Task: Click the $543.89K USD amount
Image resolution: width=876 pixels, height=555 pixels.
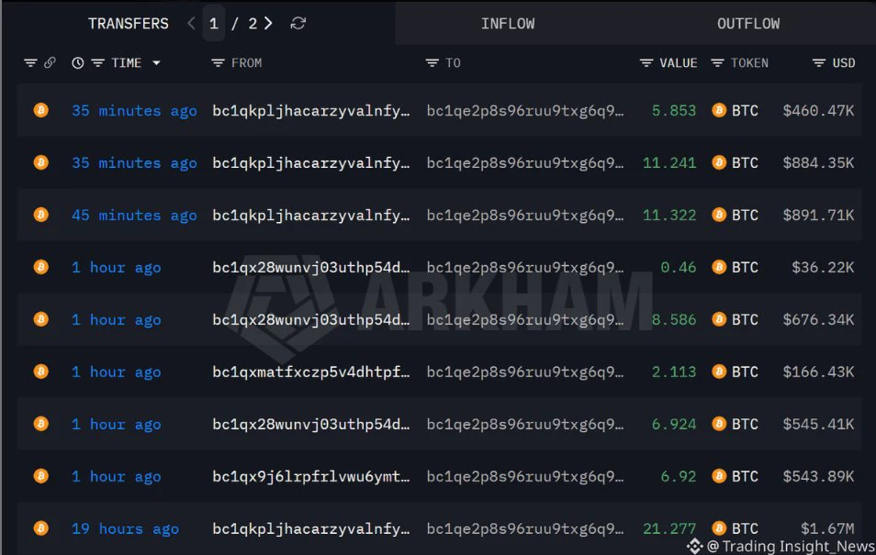Action: click(818, 476)
